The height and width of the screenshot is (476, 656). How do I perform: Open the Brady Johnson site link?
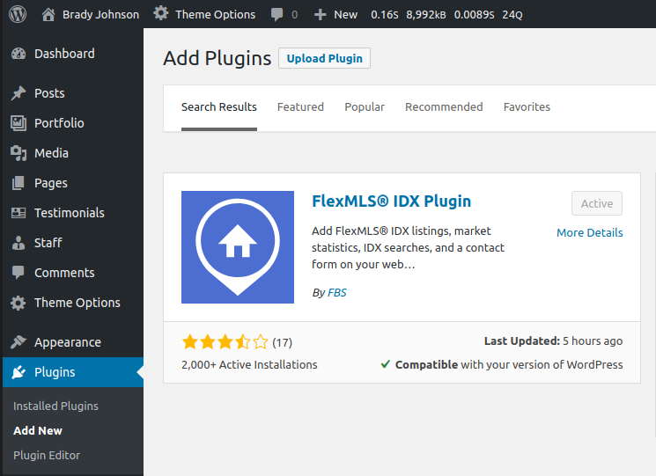(100, 15)
